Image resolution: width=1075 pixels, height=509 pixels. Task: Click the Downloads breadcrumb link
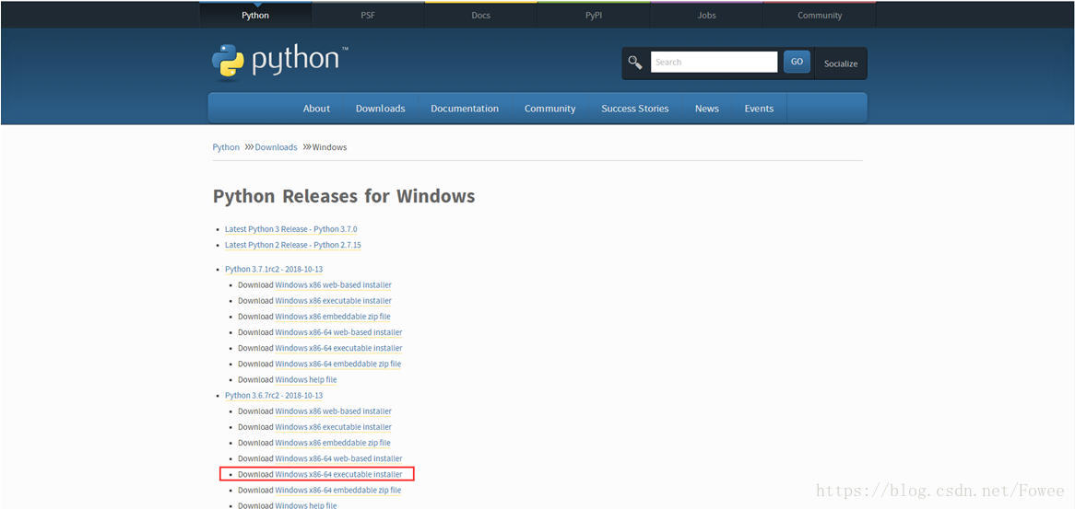click(x=277, y=147)
